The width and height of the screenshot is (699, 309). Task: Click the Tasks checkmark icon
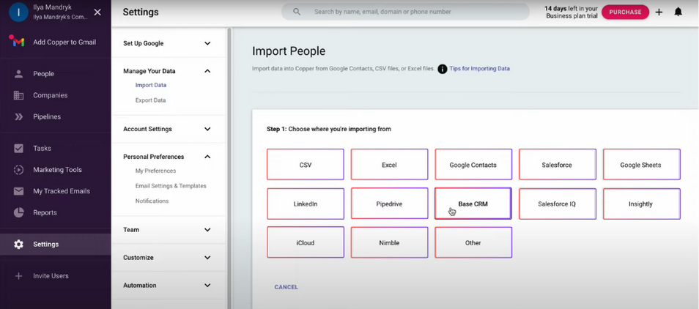19,148
